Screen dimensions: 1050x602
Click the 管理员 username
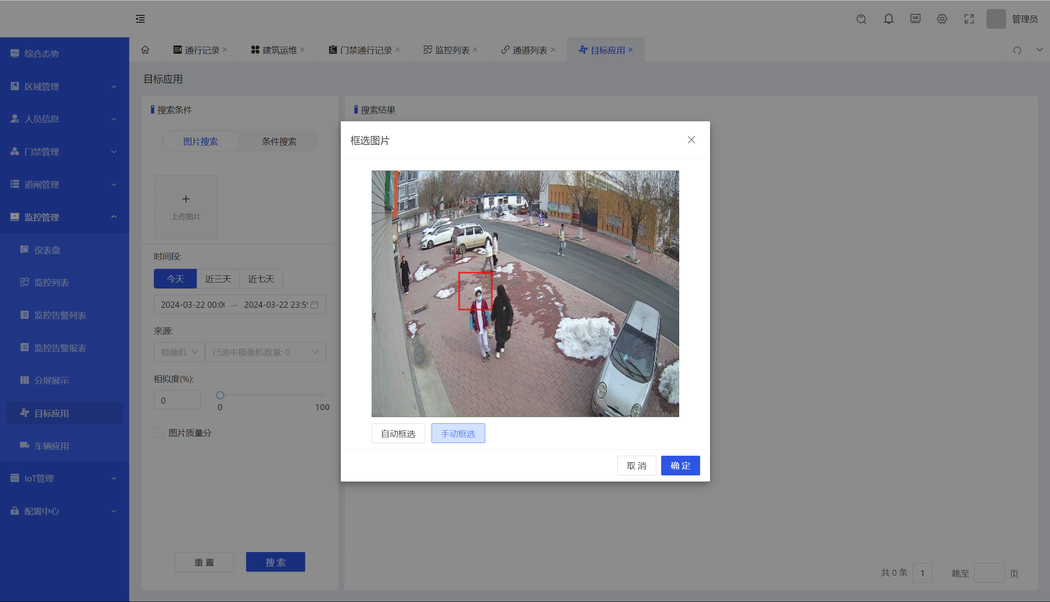(x=1025, y=19)
